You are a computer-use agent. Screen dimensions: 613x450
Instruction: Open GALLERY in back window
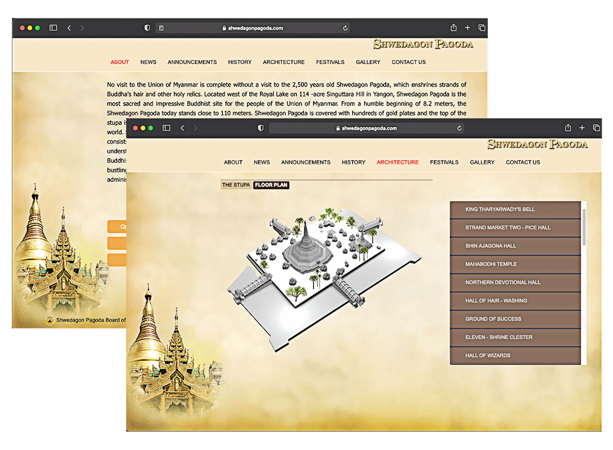coord(368,62)
